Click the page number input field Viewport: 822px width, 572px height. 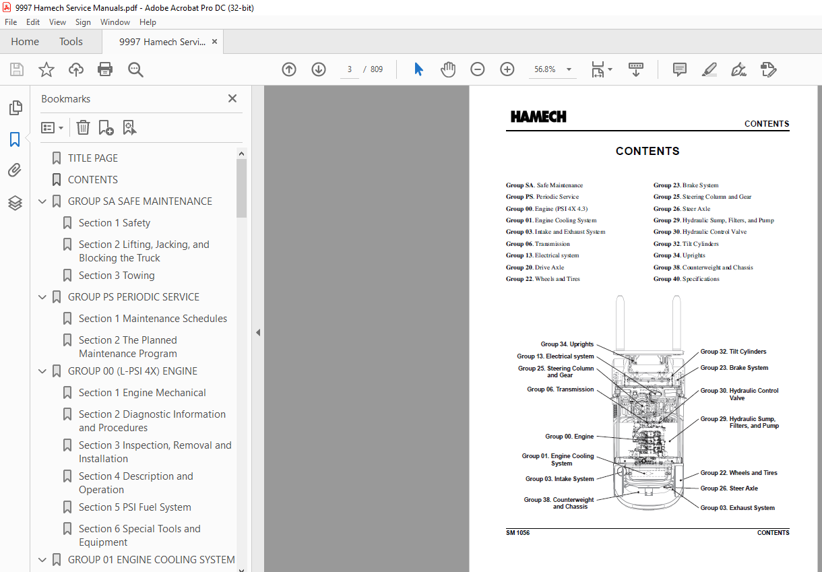pos(350,69)
